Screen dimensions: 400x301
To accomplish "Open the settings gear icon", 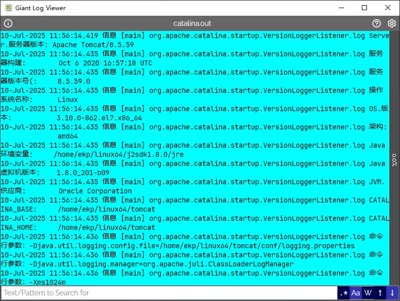I will [x=391, y=23].
